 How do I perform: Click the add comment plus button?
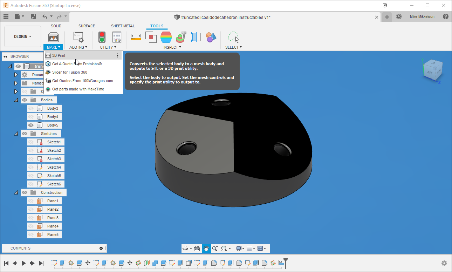coord(101,248)
